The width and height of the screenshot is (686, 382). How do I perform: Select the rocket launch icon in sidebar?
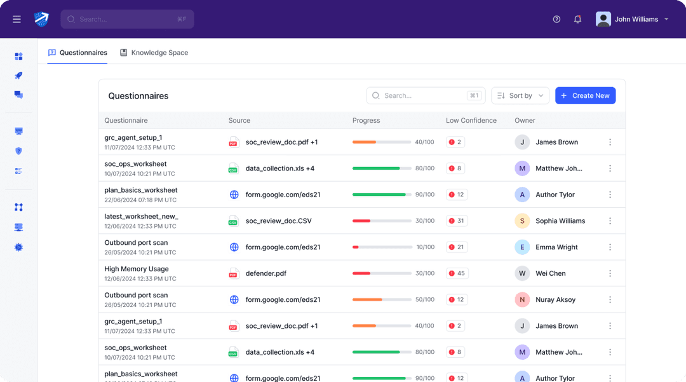tap(18, 76)
